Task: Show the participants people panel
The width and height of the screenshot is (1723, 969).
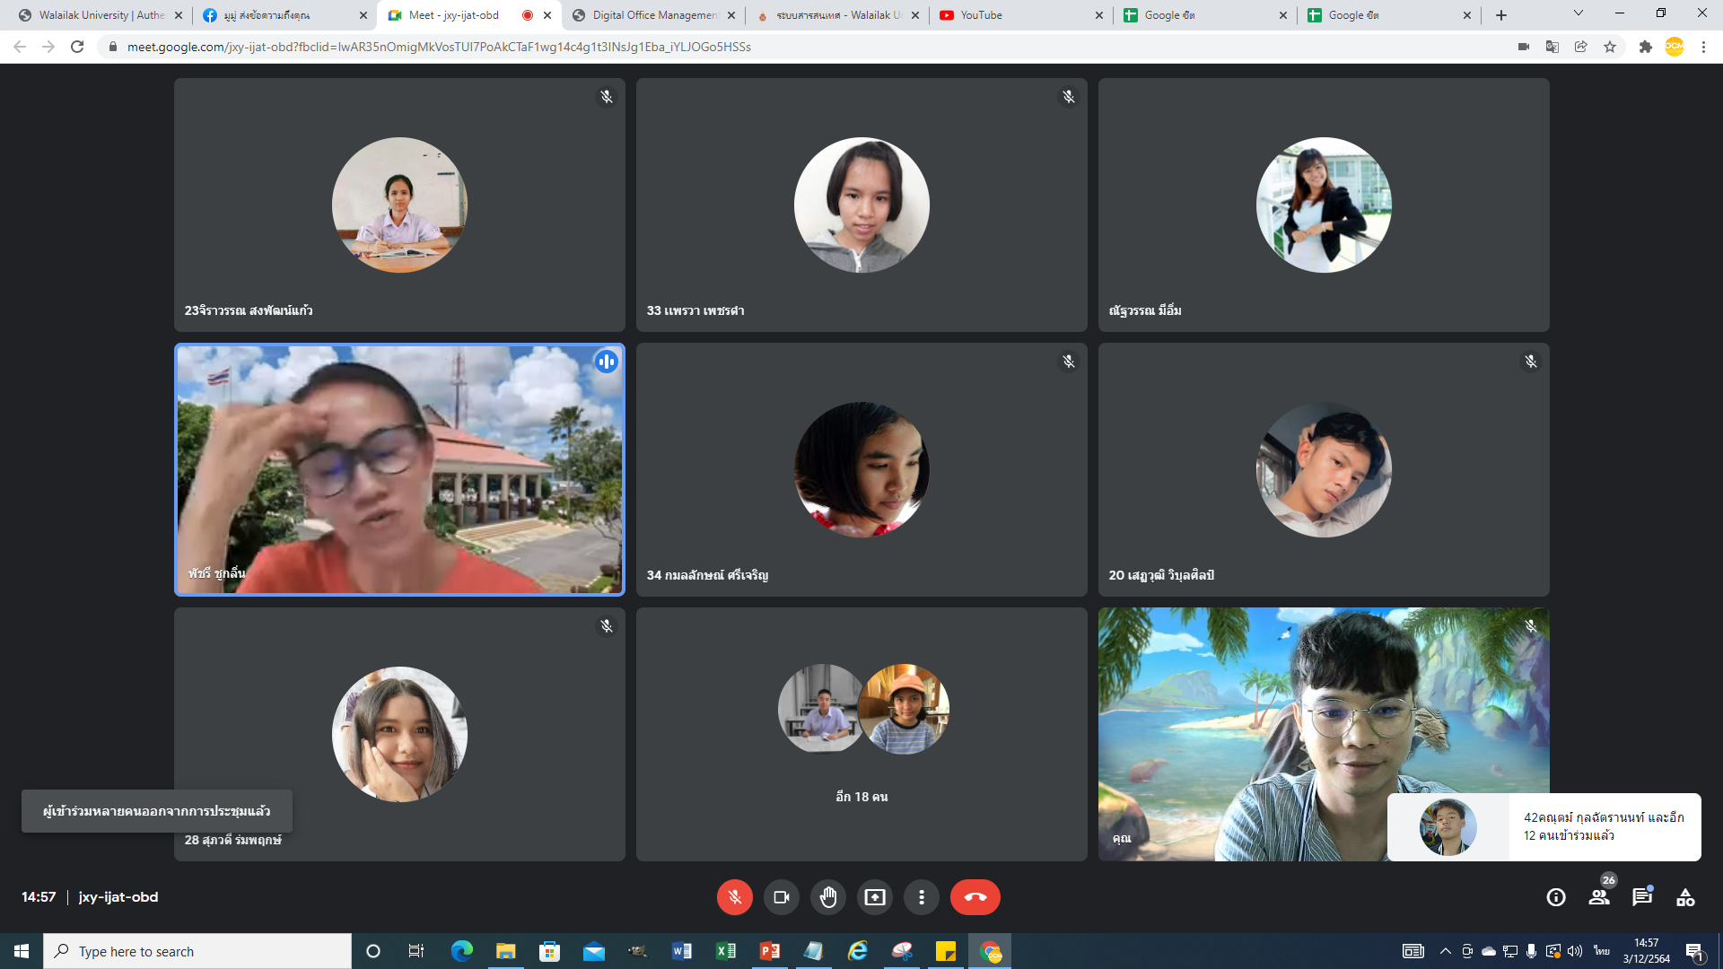Action: [1599, 897]
